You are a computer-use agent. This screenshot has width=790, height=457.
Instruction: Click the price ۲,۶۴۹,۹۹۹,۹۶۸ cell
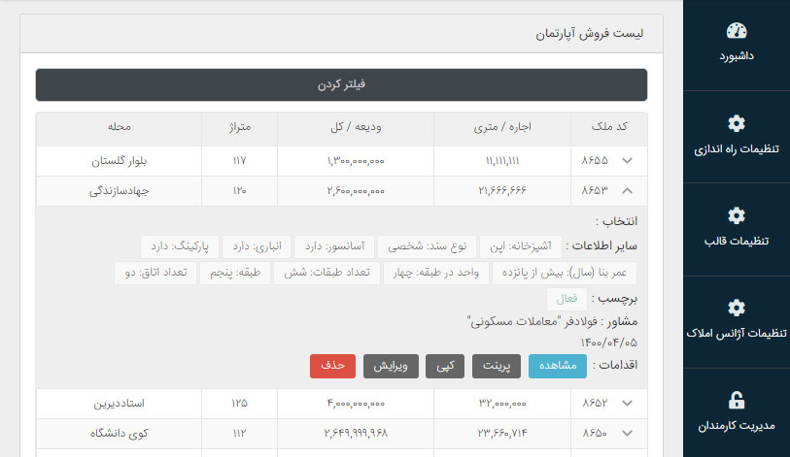click(356, 434)
